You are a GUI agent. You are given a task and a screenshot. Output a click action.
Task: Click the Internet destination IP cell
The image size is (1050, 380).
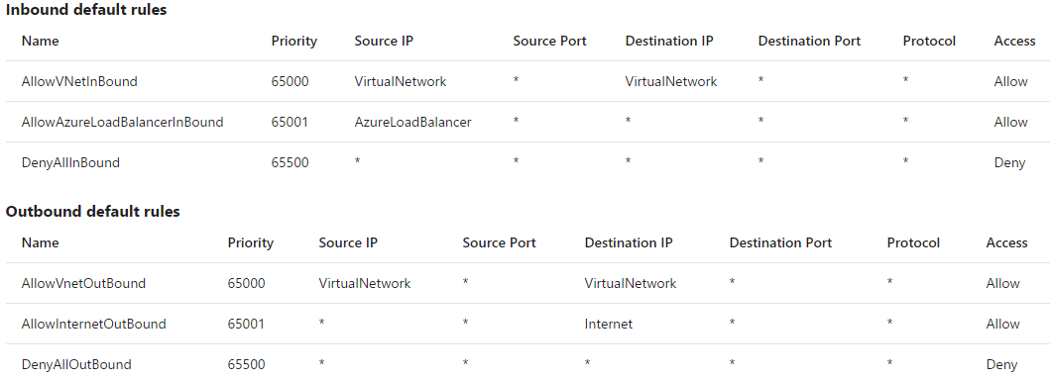(x=608, y=324)
